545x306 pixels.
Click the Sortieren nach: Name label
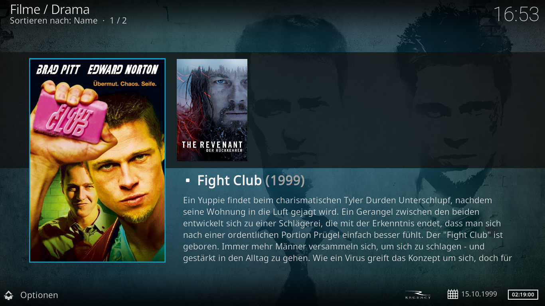(53, 21)
